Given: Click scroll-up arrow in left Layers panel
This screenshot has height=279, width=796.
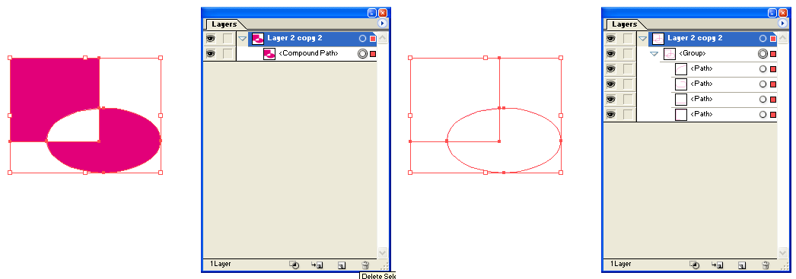Looking at the screenshot, I should click(x=383, y=38).
